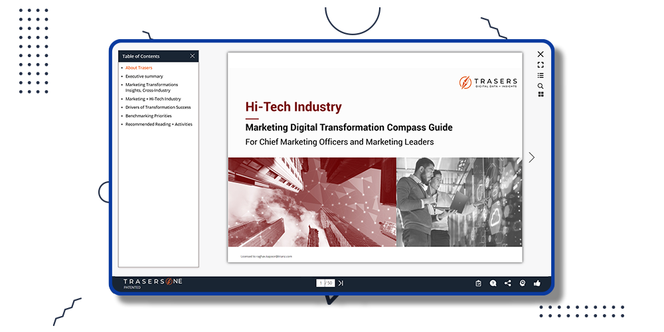The width and height of the screenshot is (664, 332).
Task: Close the document viewer
Action: 540,54
